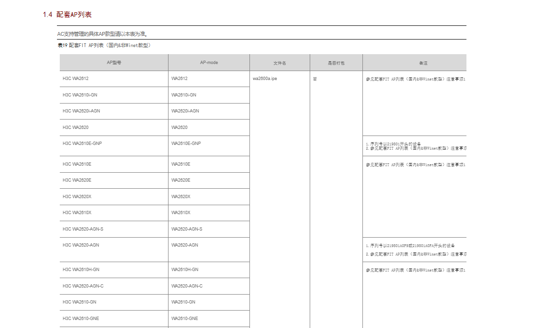
Task: Click the heading '1.4 配套AP列表'
Action: [x=67, y=15]
